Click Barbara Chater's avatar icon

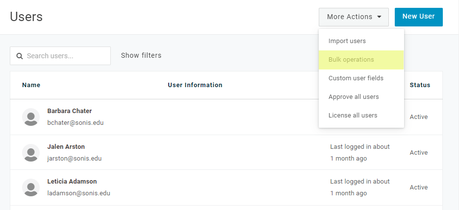pos(31,117)
